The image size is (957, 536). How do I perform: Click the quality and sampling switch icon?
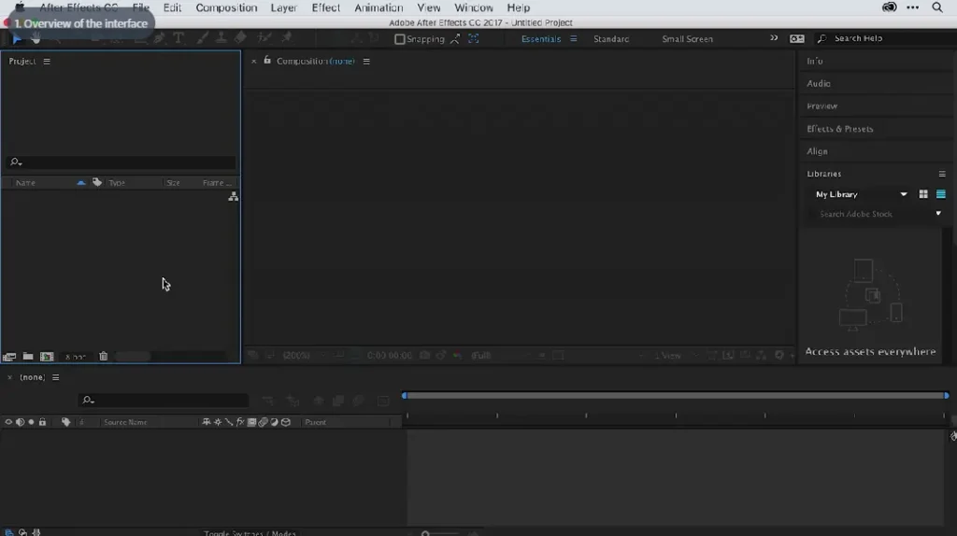[229, 422]
